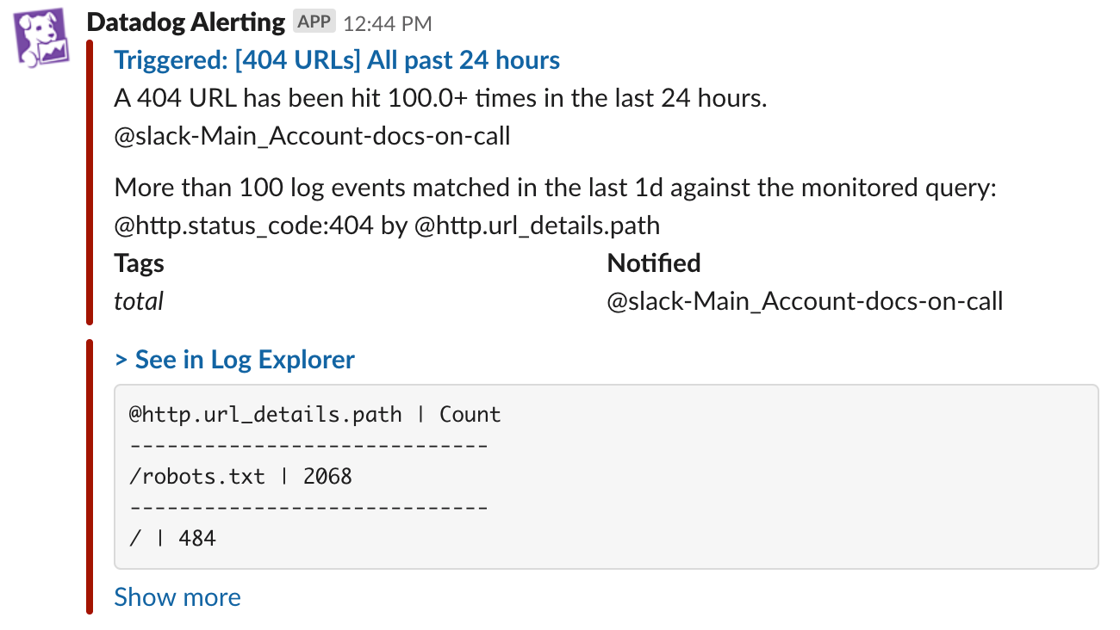Select the red bar beside the Log Explorer attachment

(x=90, y=478)
